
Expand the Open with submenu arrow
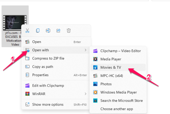[85, 50]
